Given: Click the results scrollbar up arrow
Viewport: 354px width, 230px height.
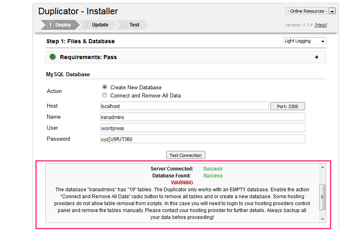Looking at the screenshot, I should pos(323,167).
